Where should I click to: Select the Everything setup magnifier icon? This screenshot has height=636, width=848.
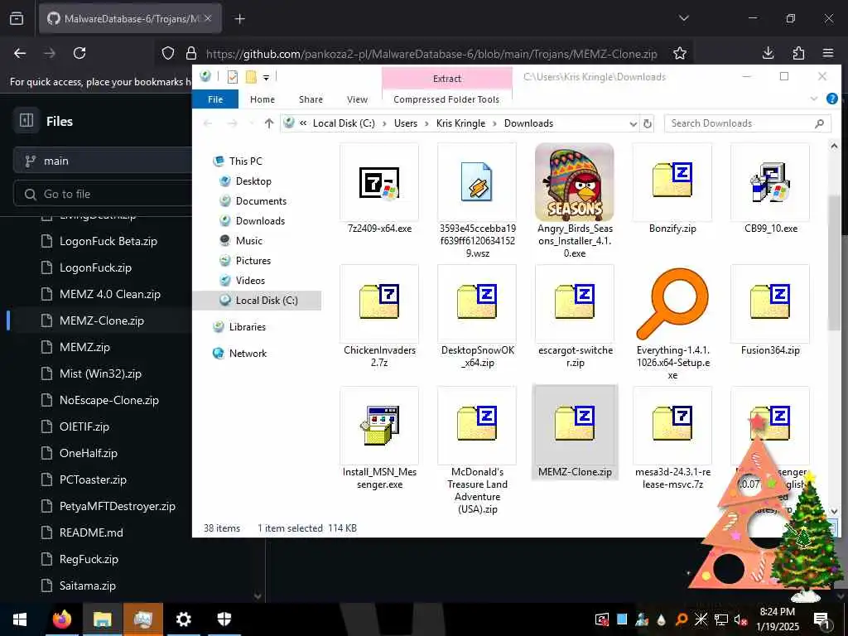click(672, 304)
